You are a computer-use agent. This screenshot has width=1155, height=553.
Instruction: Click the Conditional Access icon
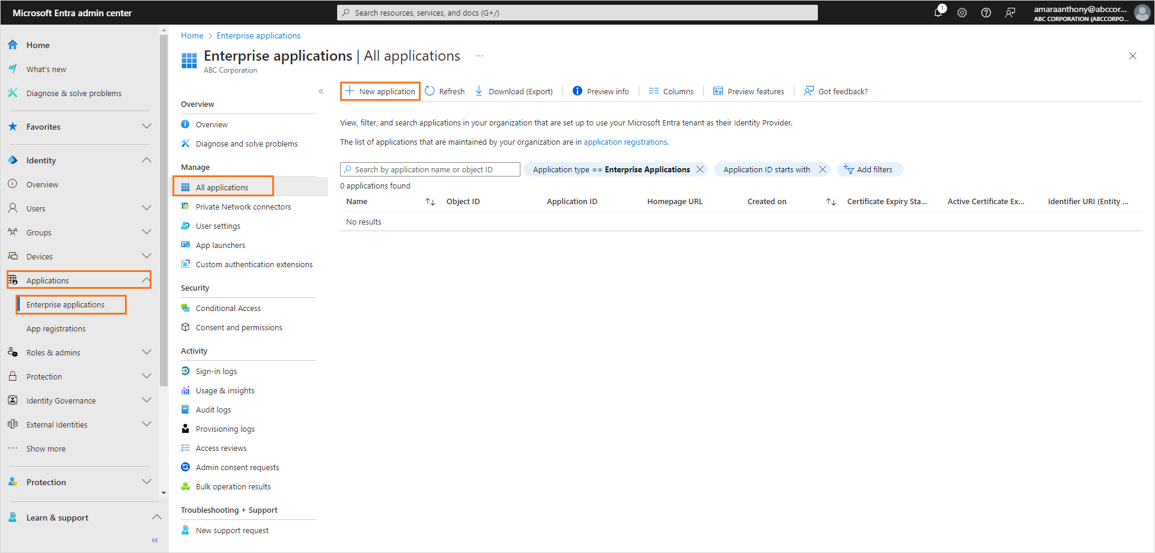click(x=186, y=308)
